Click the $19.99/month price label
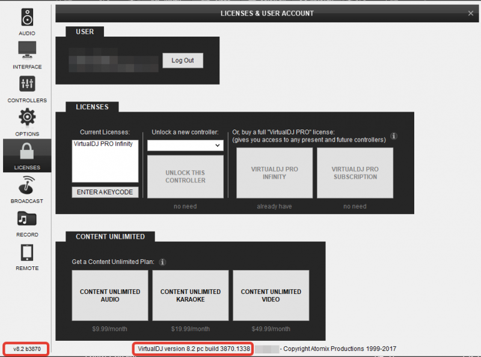This screenshot has height=357, width=481. 190,329
